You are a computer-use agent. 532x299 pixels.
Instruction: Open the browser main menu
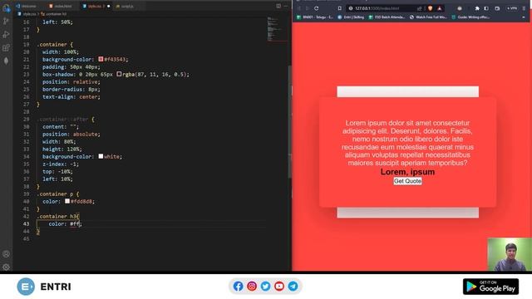pos(525,8)
